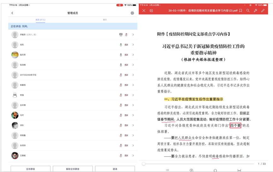Screen dimensions: 273x172
Task: Expand 马可's member options chevron
Action: pyautogui.click(x=133, y=115)
